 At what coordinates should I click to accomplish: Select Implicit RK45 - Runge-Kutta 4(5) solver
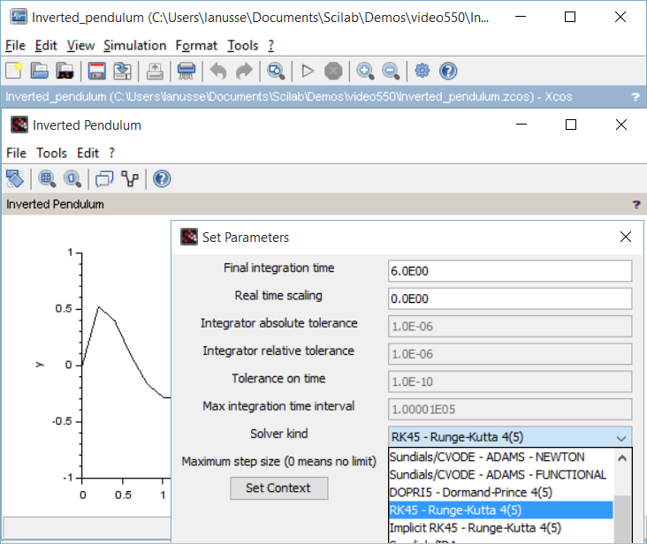(x=500, y=528)
